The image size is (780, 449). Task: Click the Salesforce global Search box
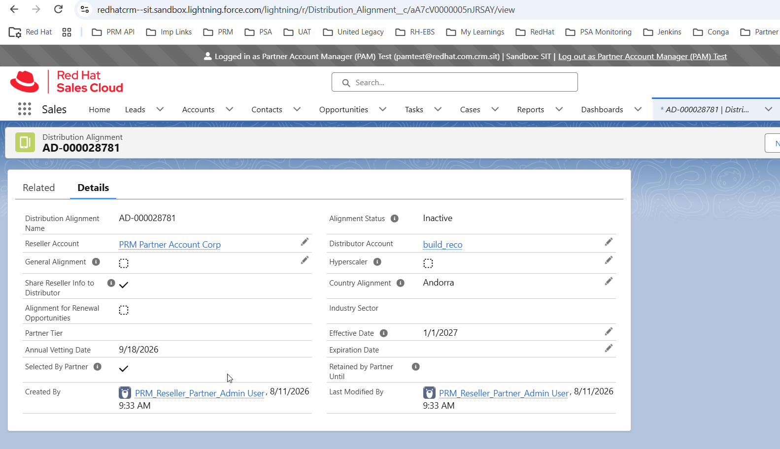point(455,82)
